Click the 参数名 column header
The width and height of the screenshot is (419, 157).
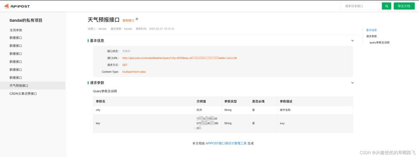(x=100, y=101)
